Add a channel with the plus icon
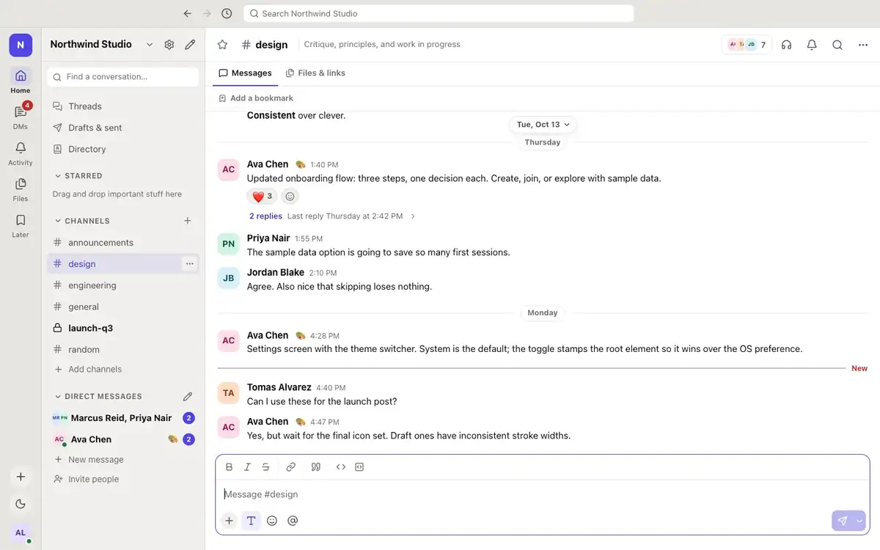Screen dimensions: 880x550 188,221
